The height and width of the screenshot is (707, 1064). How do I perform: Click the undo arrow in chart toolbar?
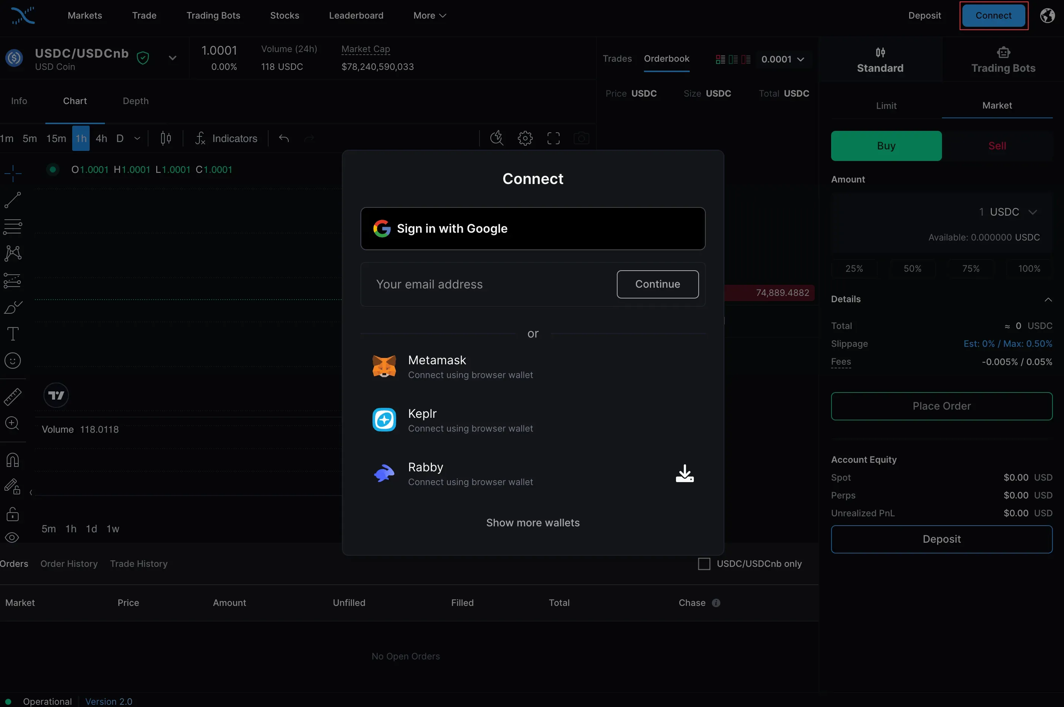click(284, 138)
